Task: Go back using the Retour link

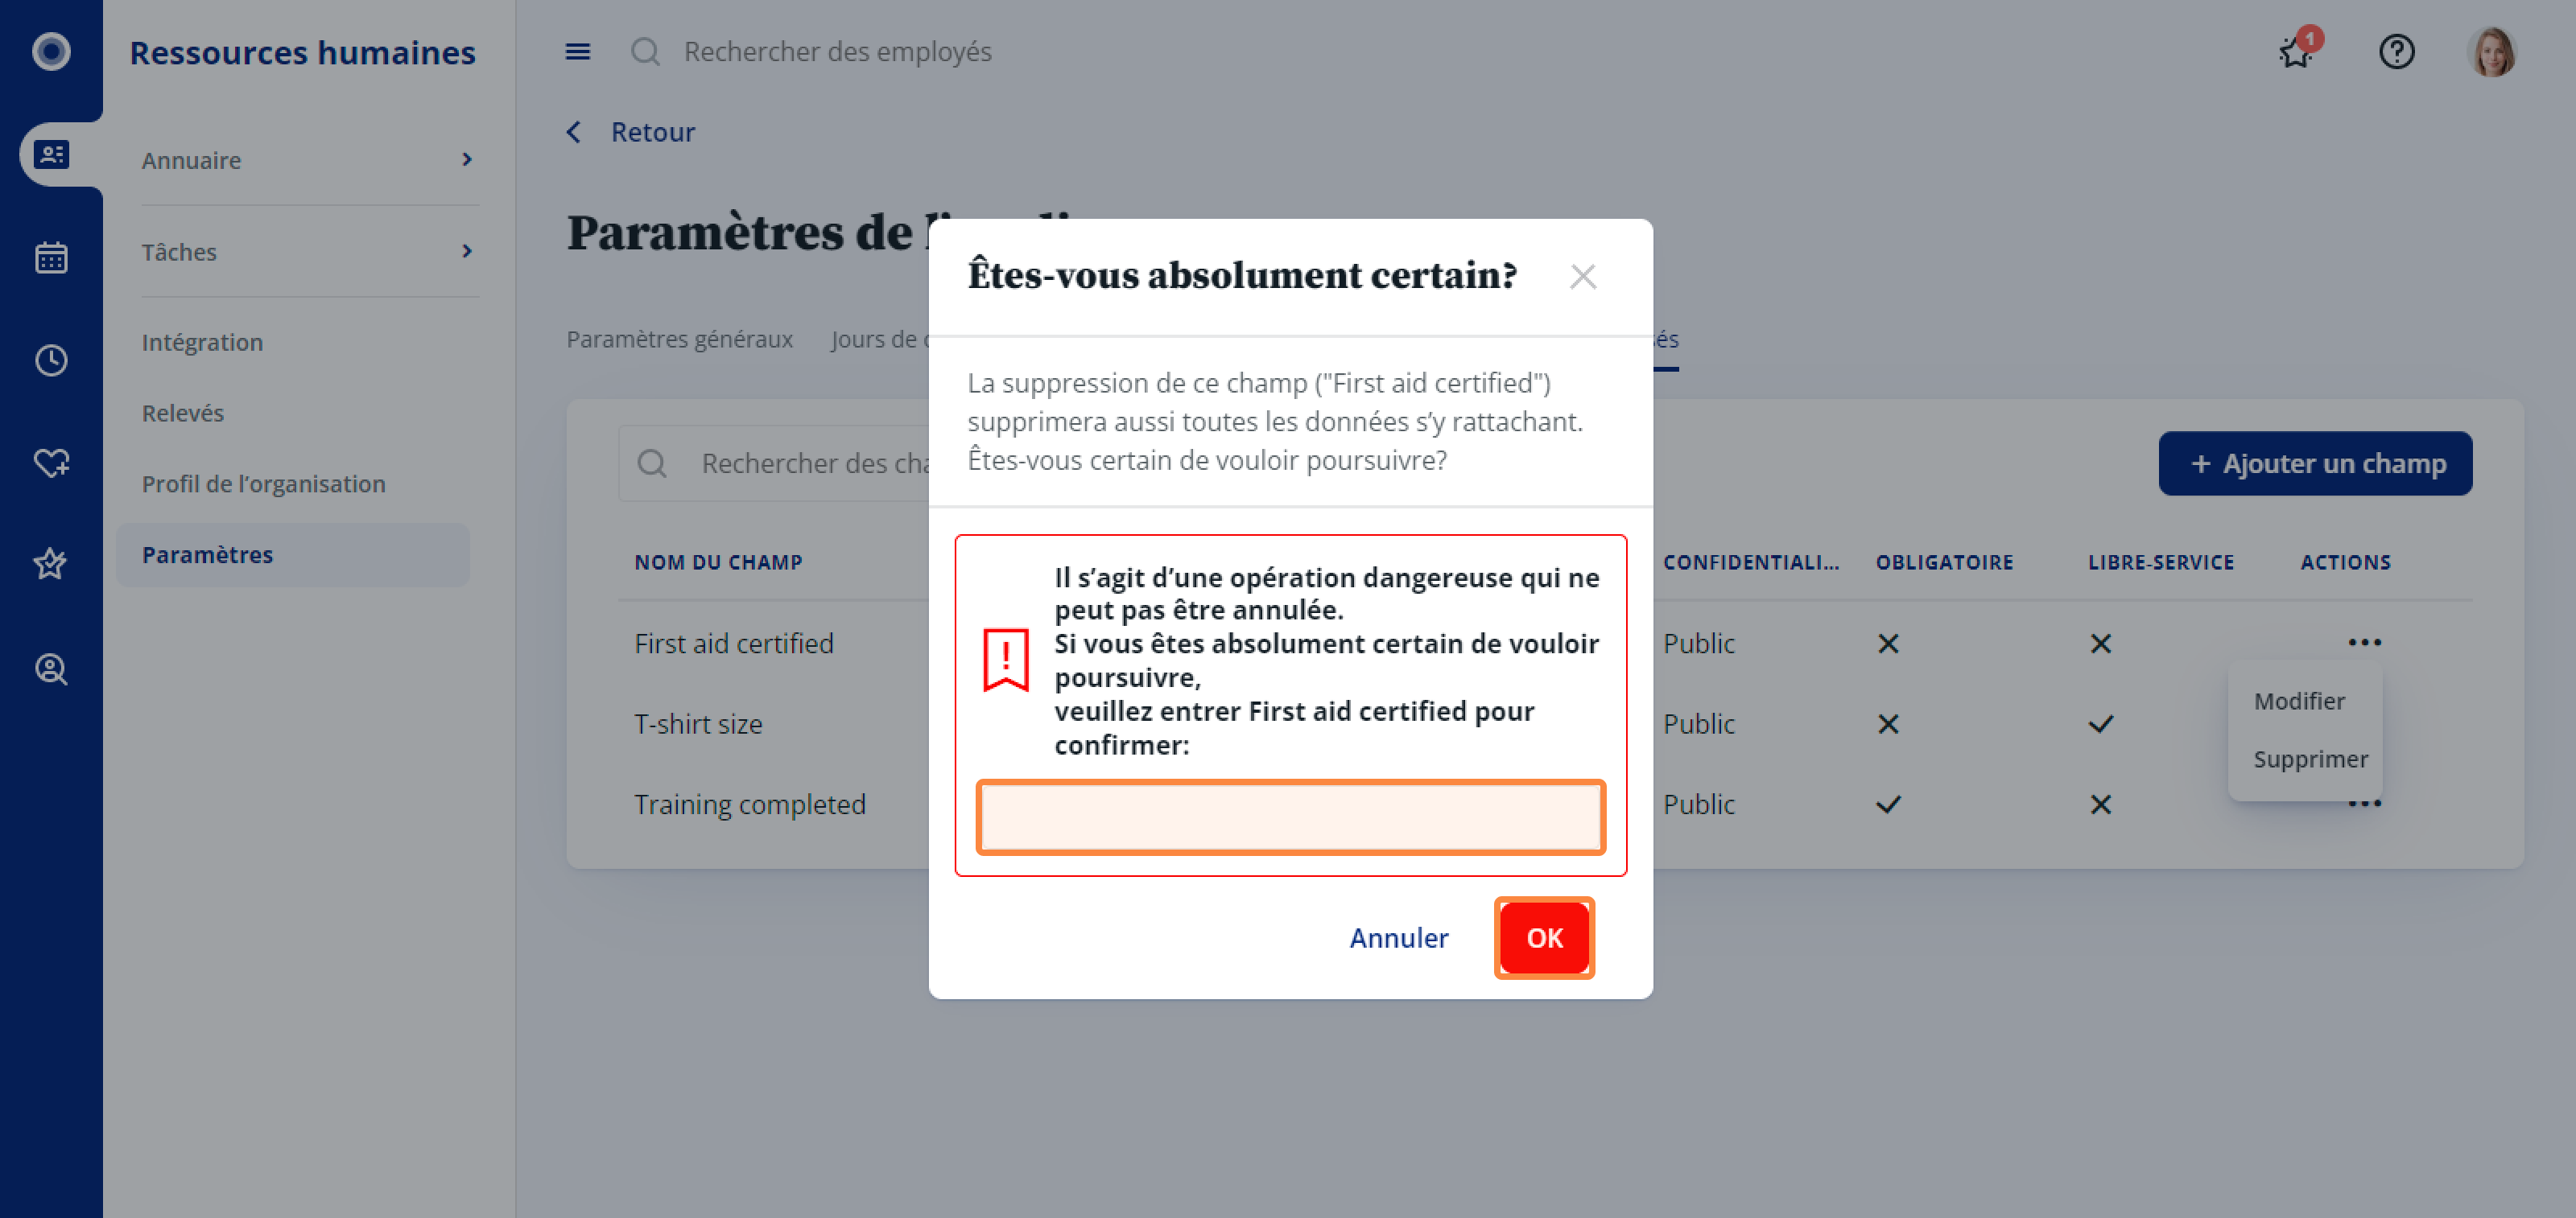Action: click(652, 132)
